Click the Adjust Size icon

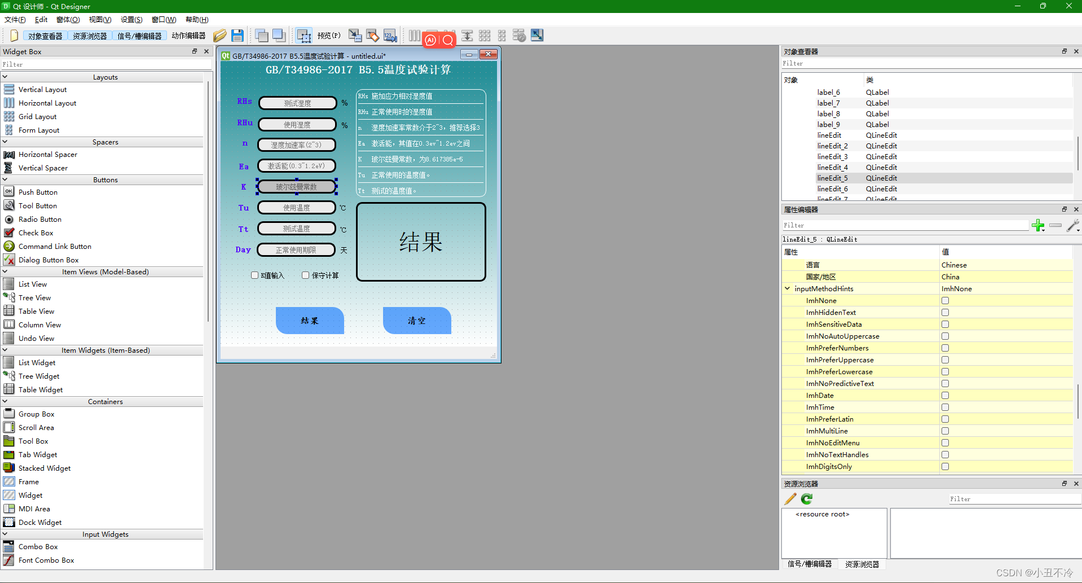537,36
